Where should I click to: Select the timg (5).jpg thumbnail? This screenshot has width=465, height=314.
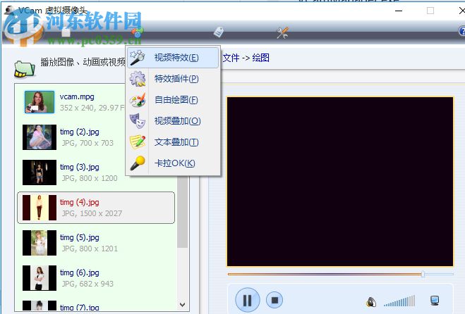point(40,243)
